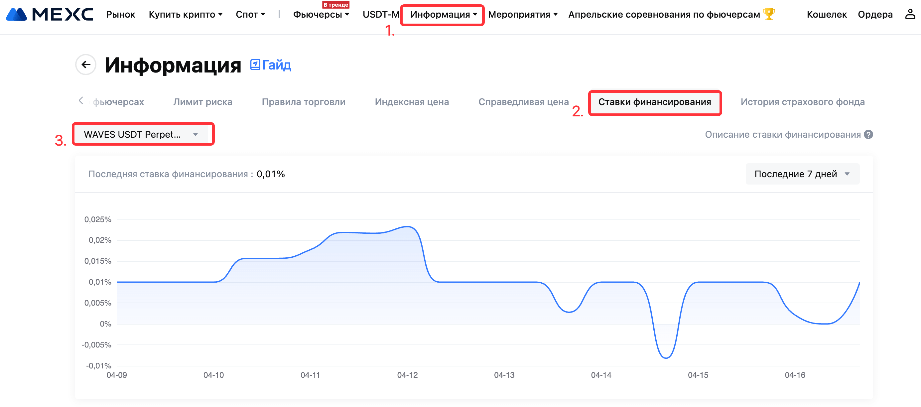This screenshot has height=407, width=921.
Task: Switch to Лимит риска tab
Action: [x=203, y=102]
